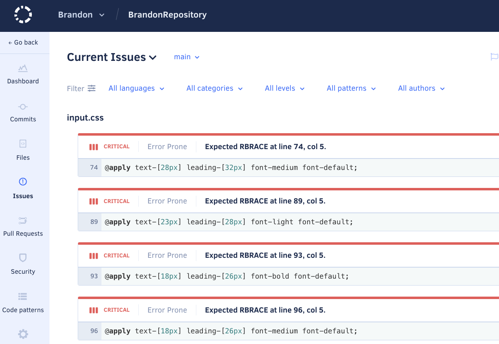This screenshot has width=499, height=344.
Task: Select the Commits sidebar icon
Action: (23, 107)
